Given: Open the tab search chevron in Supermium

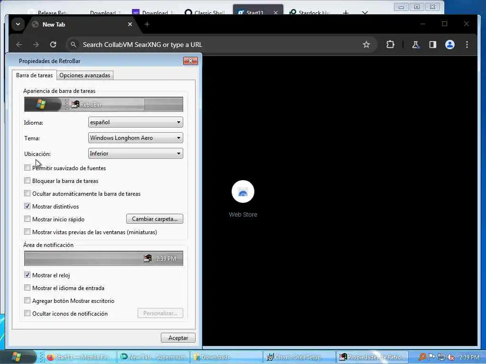Looking at the screenshot, I should 18,24.
